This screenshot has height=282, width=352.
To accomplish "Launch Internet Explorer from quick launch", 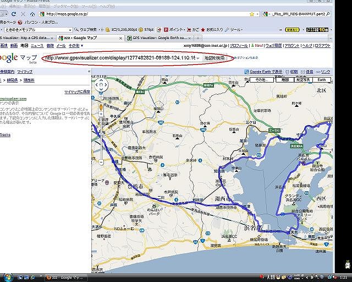I will pyautogui.click(x=33, y=278).
